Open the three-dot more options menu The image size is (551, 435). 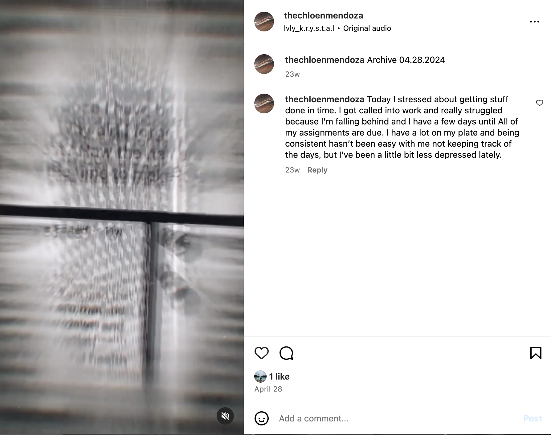pos(535,22)
